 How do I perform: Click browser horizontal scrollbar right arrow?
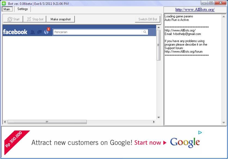(154, 122)
